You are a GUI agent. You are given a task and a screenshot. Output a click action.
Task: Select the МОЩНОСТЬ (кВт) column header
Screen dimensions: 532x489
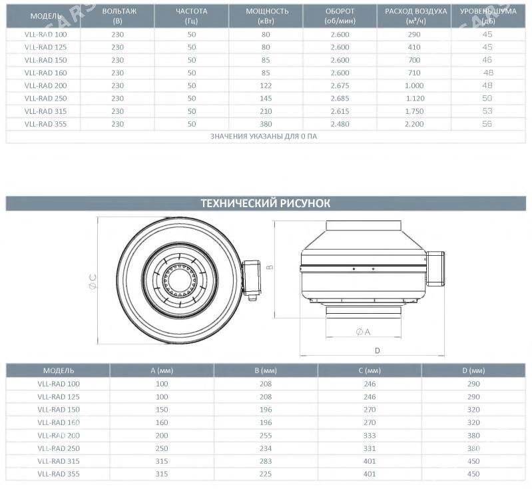(x=266, y=16)
